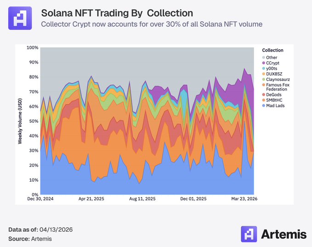The image size is (312, 247).
Task: Click the Artemis logo icon at top left
Action: pyautogui.click(x=20, y=18)
